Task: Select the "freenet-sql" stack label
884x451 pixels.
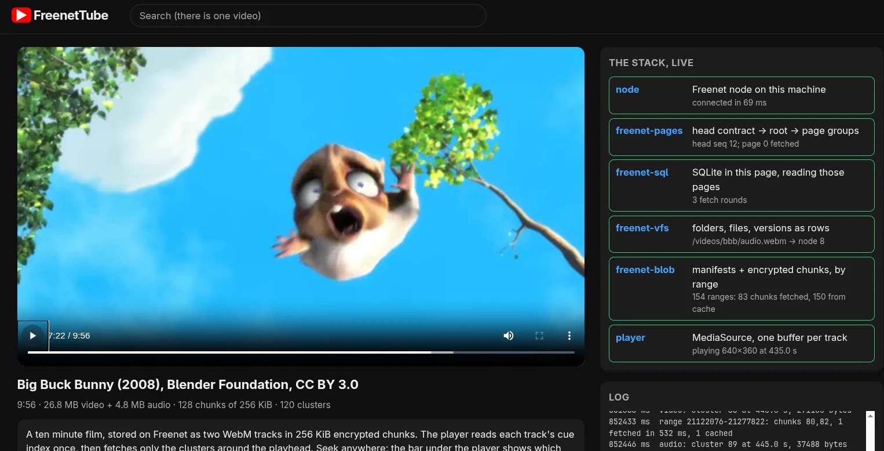Action: pyautogui.click(x=642, y=172)
